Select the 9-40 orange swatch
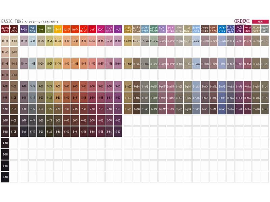Viewport: 270px width, 202px height. [66, 86]
